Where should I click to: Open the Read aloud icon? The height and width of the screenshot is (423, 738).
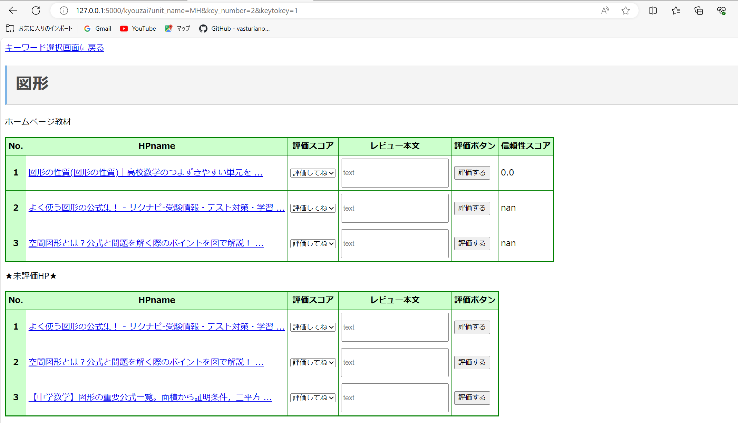point(605,11)
